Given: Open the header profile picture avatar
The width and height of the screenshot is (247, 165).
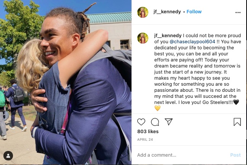Looking at the screenshot, I should pyautogui.click(x=143, y=12).
